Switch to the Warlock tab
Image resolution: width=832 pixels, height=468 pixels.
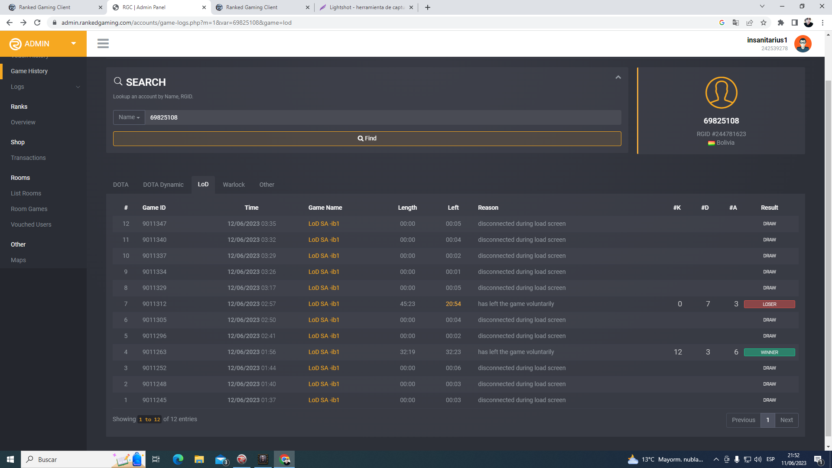tap(234, 185)
